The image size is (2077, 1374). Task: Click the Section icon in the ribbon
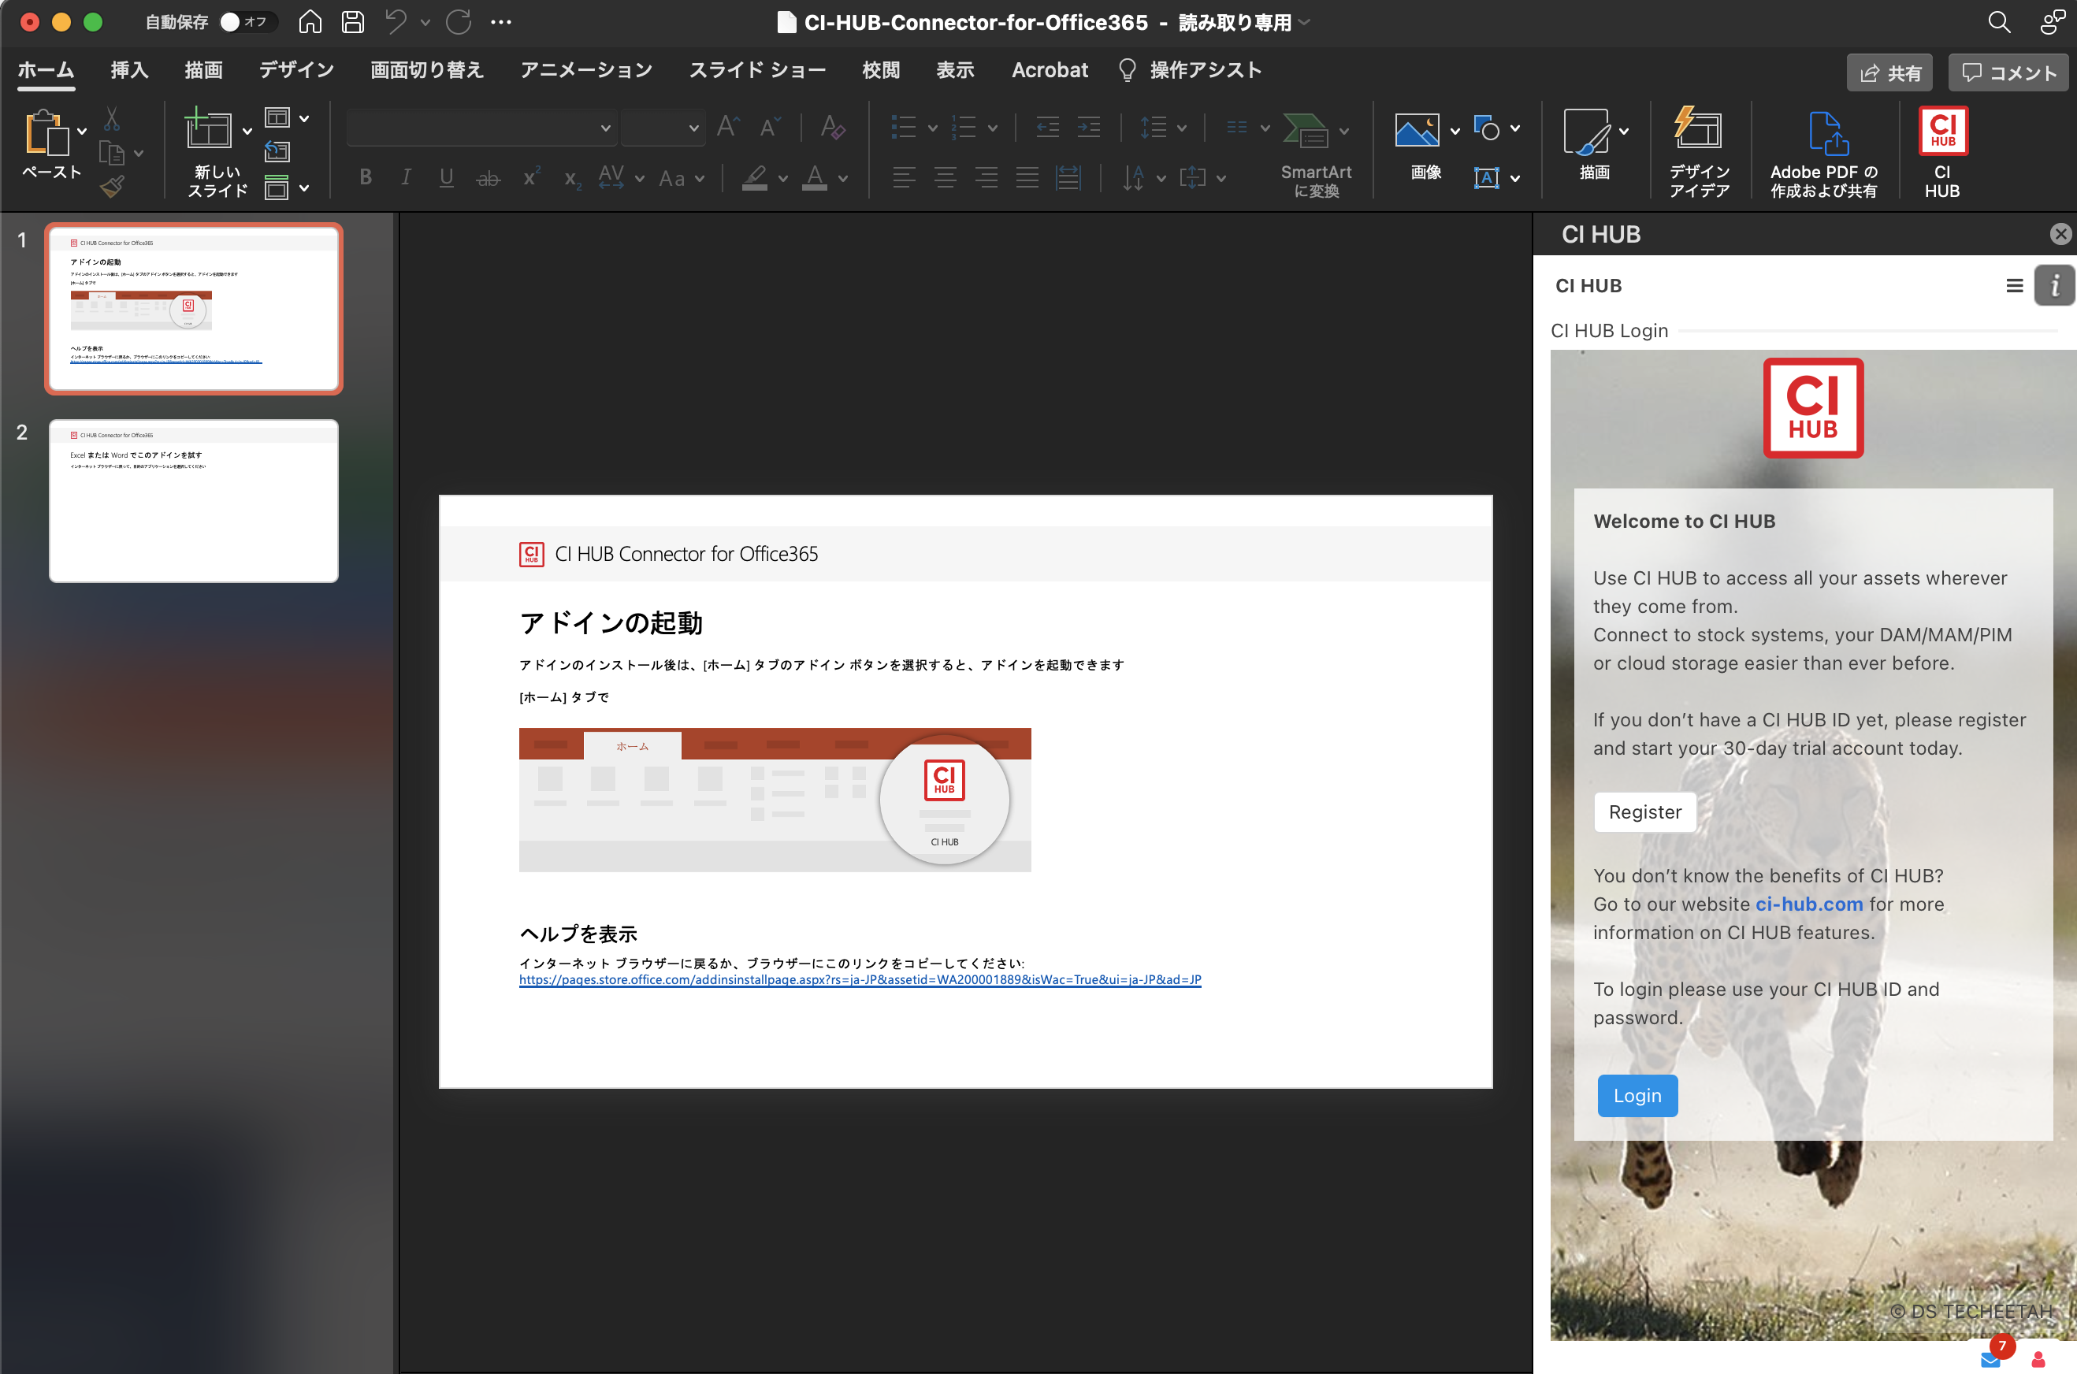click(277, 187)
